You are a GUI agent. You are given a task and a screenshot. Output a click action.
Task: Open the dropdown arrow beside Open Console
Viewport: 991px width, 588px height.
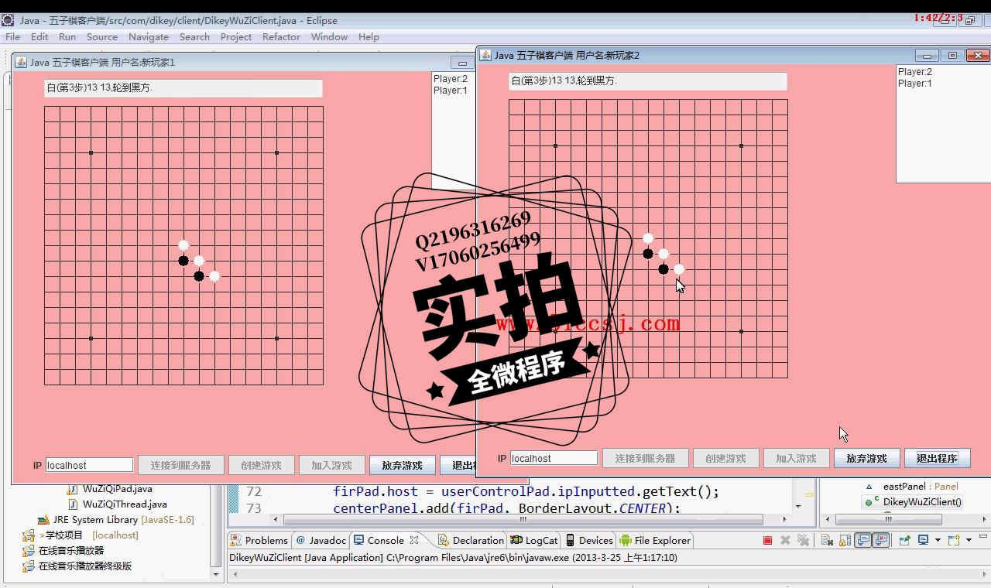coord(969,540)
